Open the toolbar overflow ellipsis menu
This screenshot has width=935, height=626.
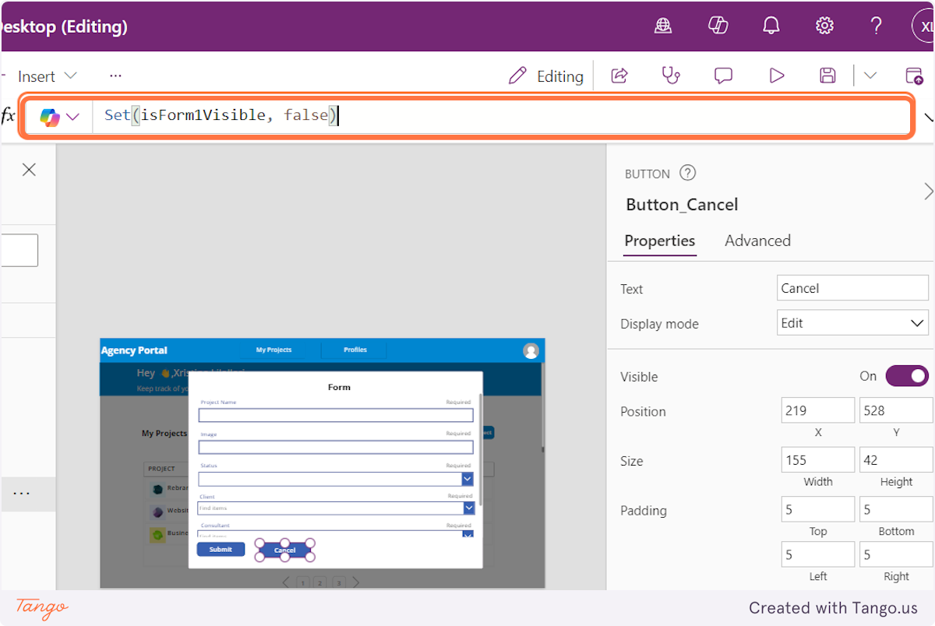pos(116,76)
